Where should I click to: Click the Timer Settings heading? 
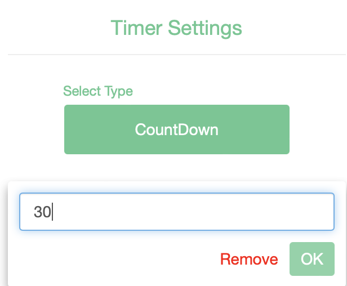(176, 27)
